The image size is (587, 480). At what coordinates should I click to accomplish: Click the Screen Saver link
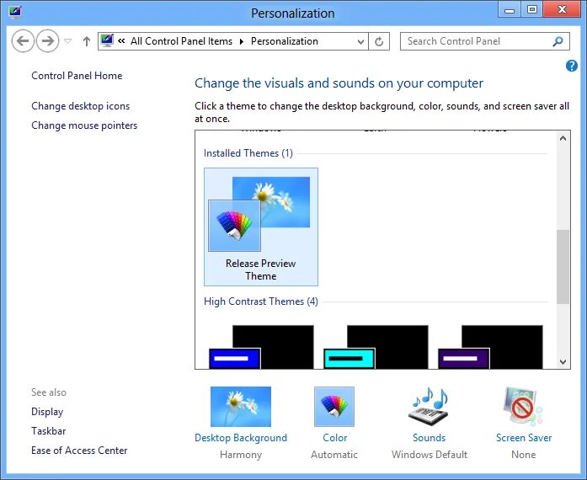point(524,438)
